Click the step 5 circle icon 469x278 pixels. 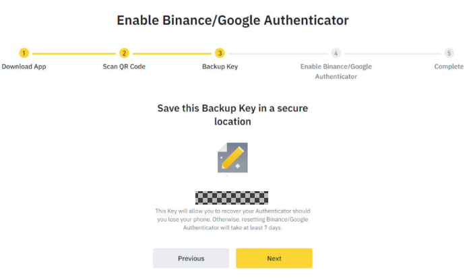[x=449, y=53]
